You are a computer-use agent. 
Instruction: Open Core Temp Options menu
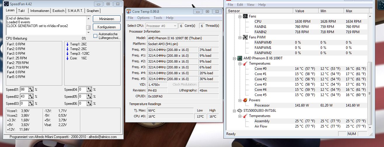tap(143, 18)
